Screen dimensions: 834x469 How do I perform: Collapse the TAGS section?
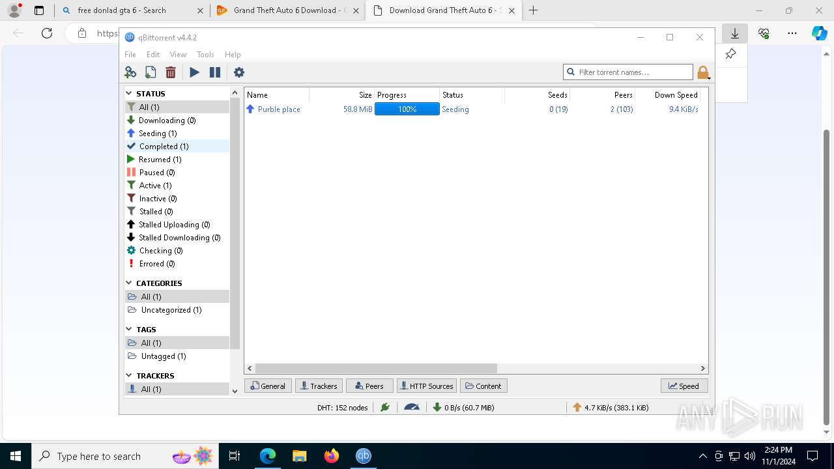(x=129, y=330)
